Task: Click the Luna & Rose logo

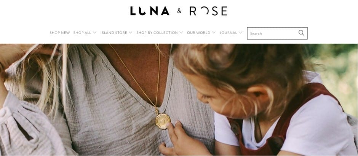Action: pyautogui.click(x=179, y=11)
